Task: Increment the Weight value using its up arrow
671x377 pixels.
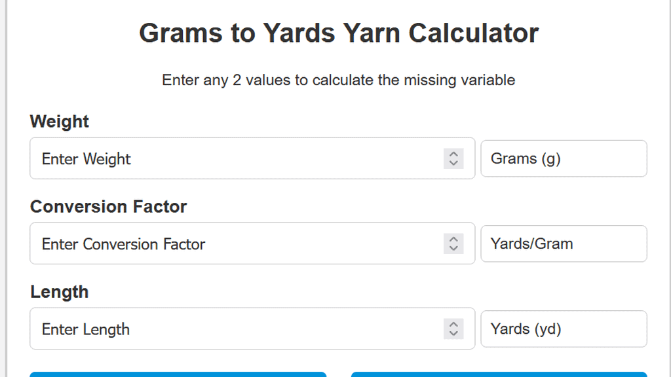Action: [453, 154]
